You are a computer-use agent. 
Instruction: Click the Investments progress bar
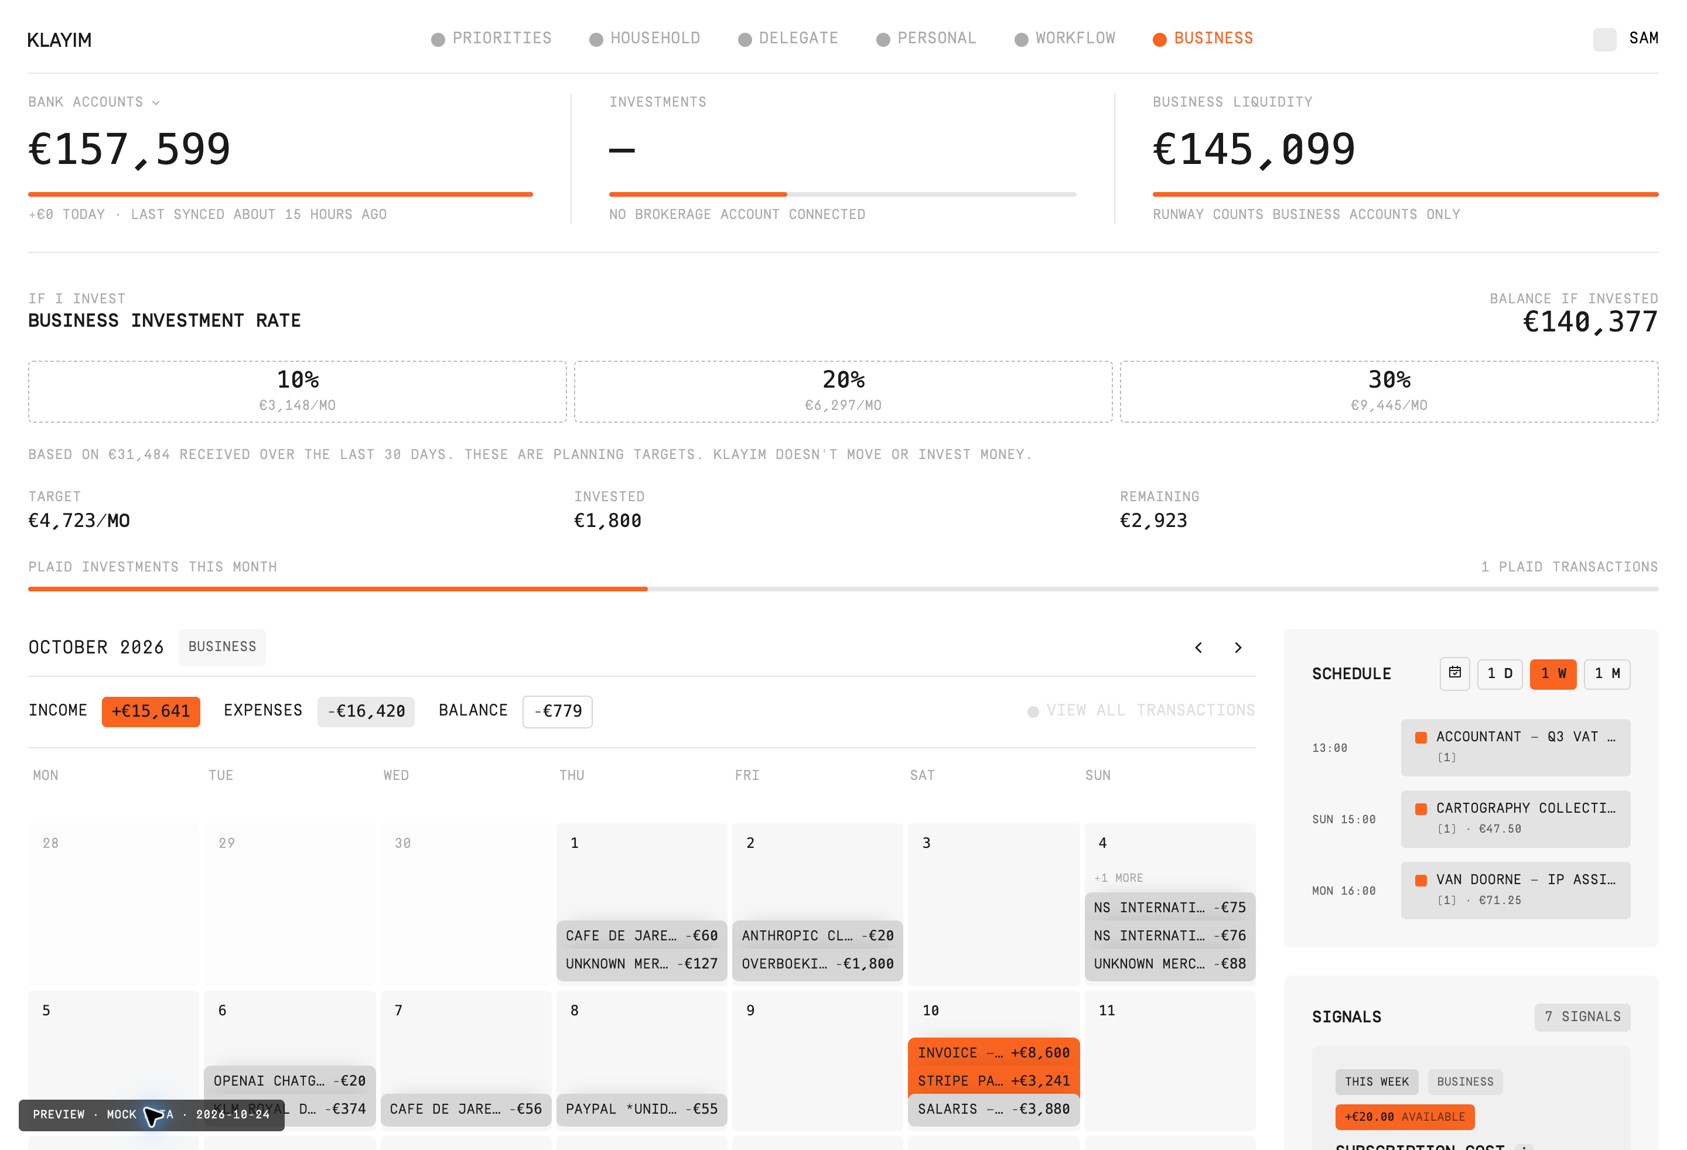point(842,194)
